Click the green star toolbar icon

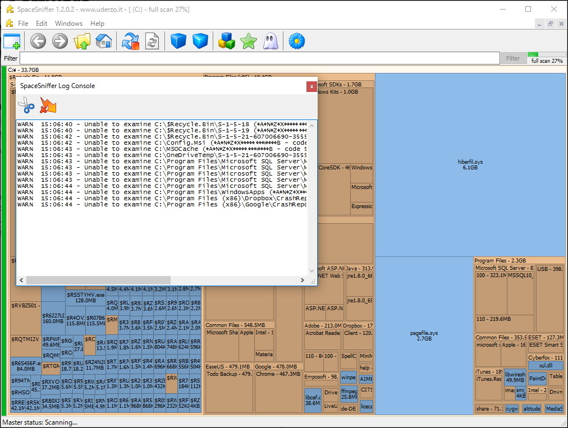click(248, 41)
